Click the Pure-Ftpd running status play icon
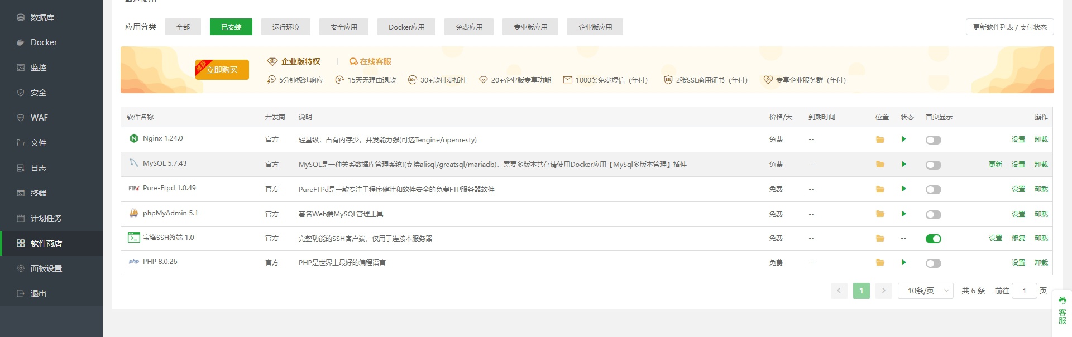This screenshot has height=337, width=1072. click(x=903, y=189)
